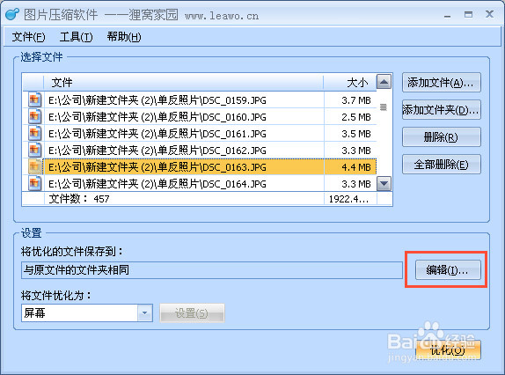The image size is (505, 375).
Task: Click the 添加文件(A)... button
Action: 442,83
